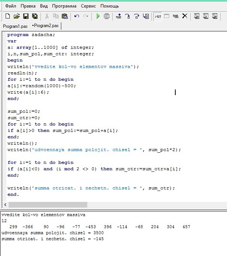
Task: Click the 'write(a[i]:6);' code line
Action: [x=28, y=92]
